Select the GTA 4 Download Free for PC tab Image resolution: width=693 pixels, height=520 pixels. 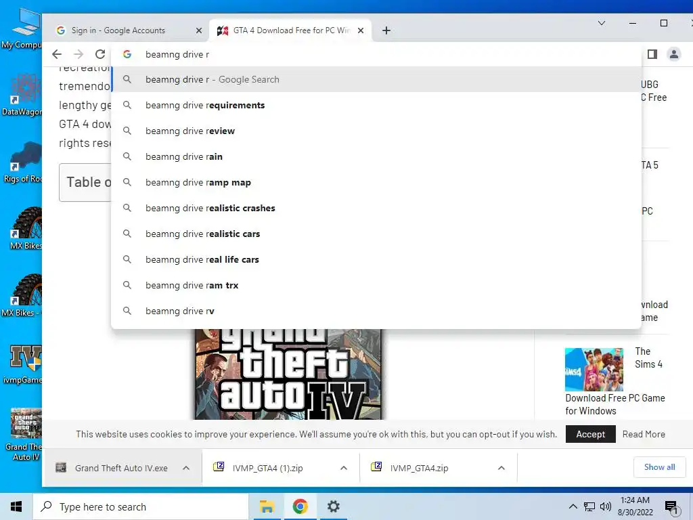[291, 30]
